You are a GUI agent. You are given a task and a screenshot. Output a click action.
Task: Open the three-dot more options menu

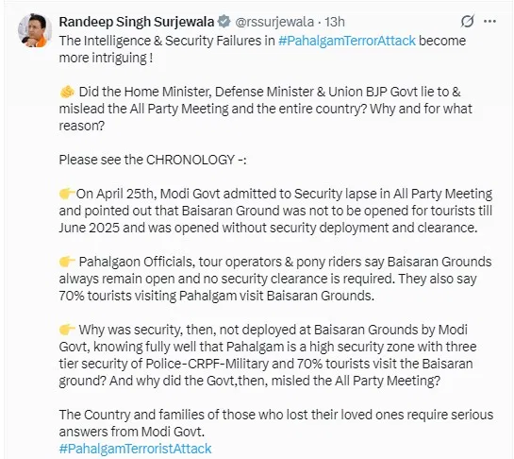(x=489, y=22)
